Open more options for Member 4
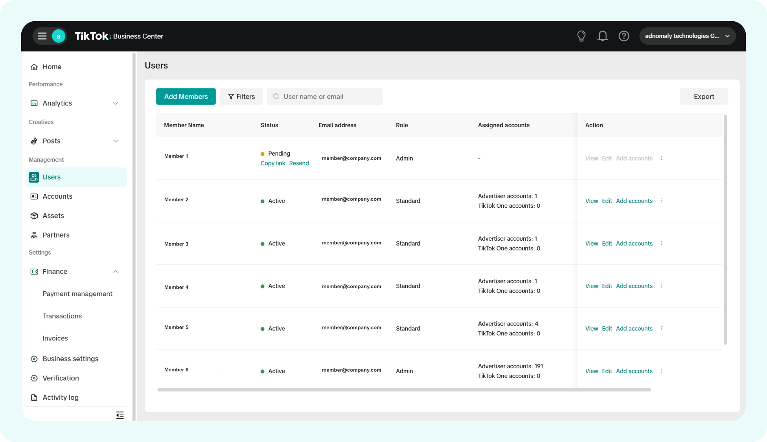The height and width of the screenshot is (442, 767). [662, 286]
